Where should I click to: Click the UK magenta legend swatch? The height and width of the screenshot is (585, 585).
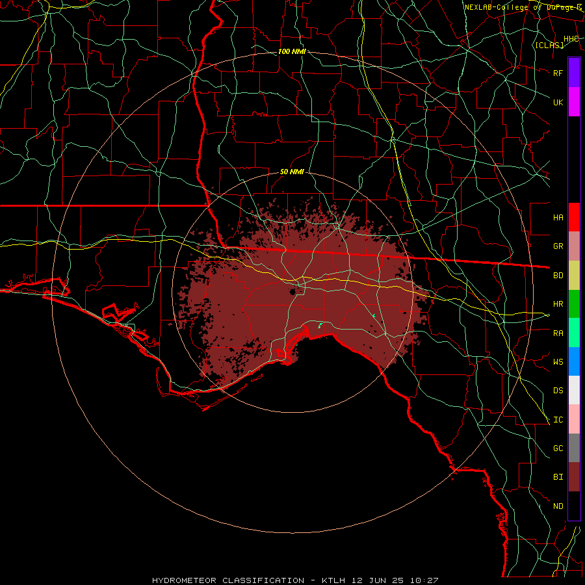tap(574, 102)
